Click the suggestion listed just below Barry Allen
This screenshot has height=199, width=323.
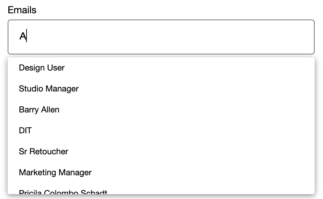[x=161, y=131]
